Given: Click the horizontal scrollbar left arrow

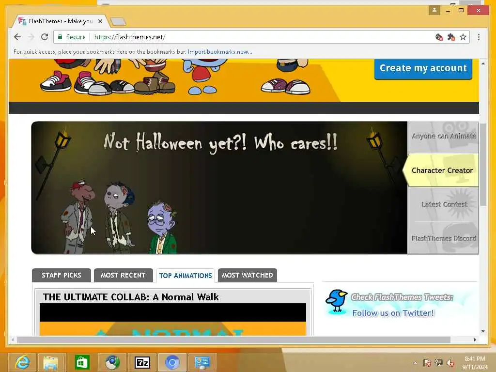Looking at the screenshot, I should click(x=13, y=340).
